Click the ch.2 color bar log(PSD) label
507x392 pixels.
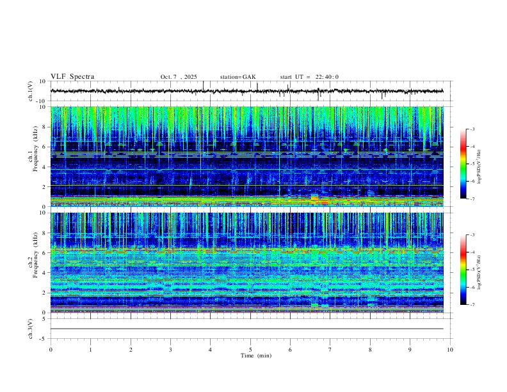tap(479, 273)
